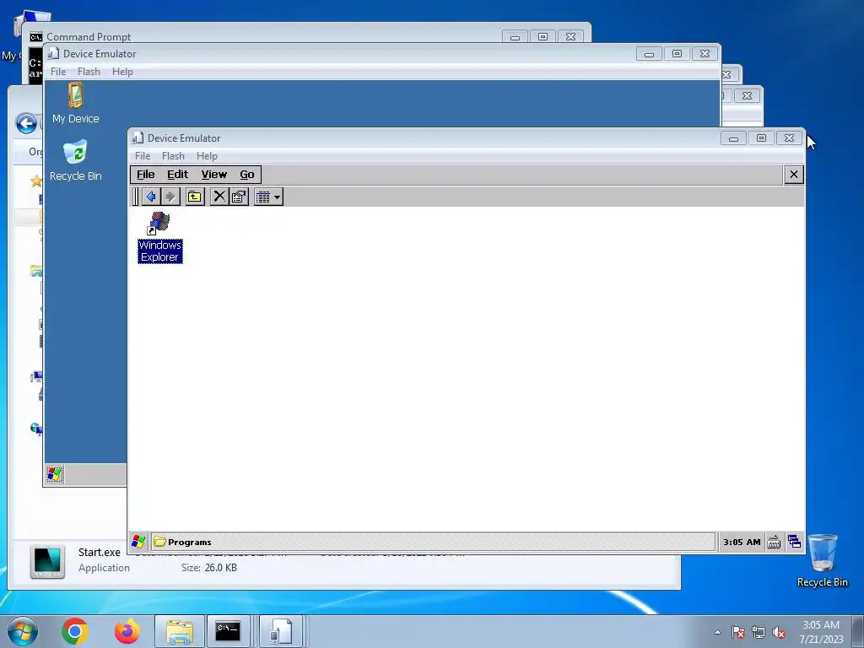Minimize the front Device Emulator window

point(733,138)
